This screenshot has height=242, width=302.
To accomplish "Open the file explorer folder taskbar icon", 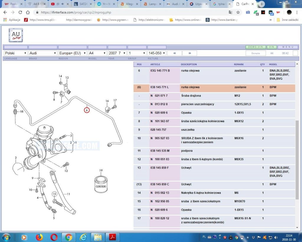I will tap(98, 237).
